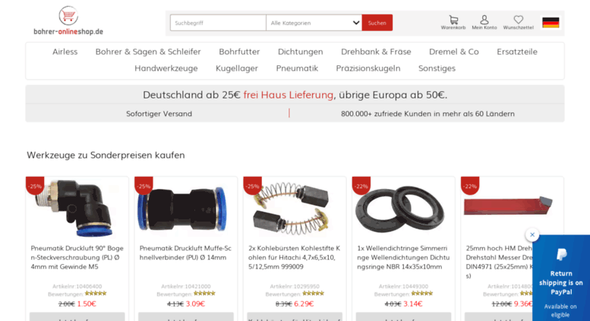Screen dimensions: 590x321
Task: Click the black Wellendichtringe product image
Action: pos(399,209)
